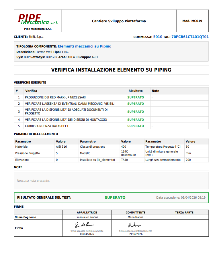The image size is (221, 271).
Task: Select row 'CORRISPONDENZA DATASHEET'
Action: click(x=111, y=126)
